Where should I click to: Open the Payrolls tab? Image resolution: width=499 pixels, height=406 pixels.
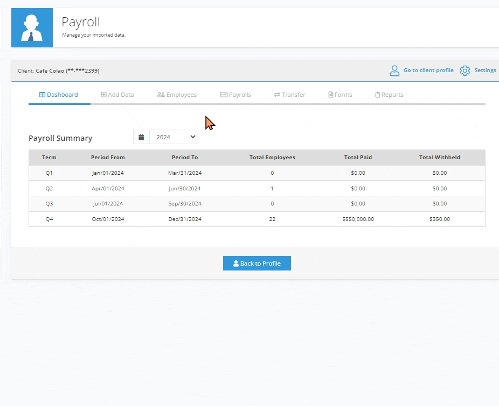coord(235,95)
